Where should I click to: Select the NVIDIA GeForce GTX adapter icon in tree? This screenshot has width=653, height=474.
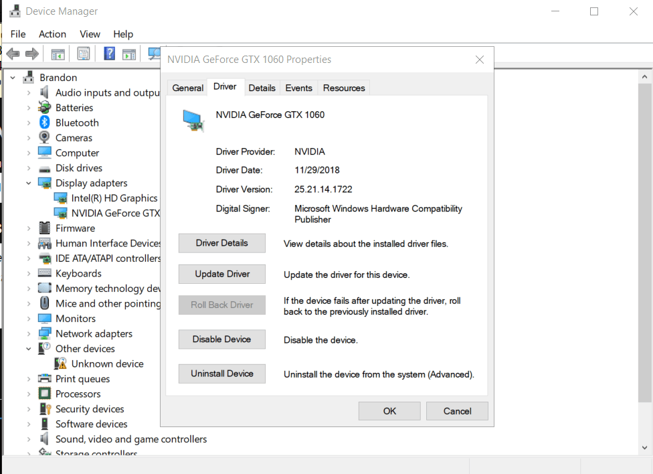click(x=60, y=213)
